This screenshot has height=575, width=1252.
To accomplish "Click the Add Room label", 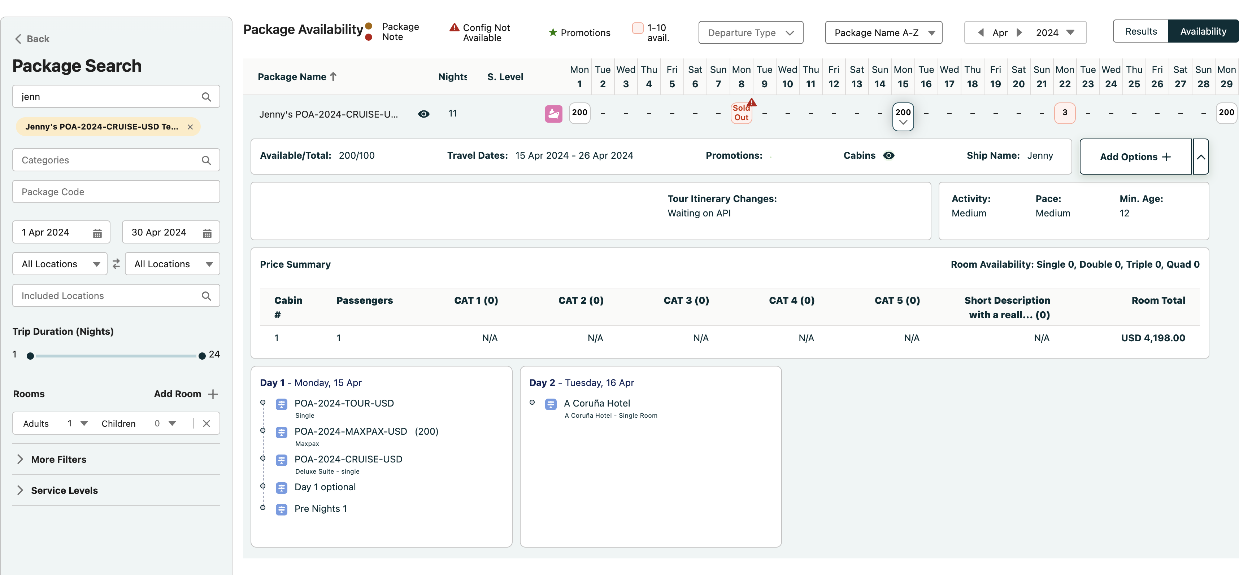I will 177,394.
